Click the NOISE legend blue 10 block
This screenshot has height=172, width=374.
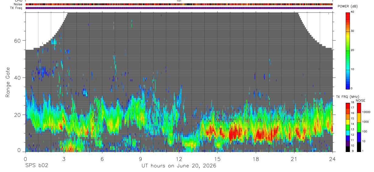point(359,137)
